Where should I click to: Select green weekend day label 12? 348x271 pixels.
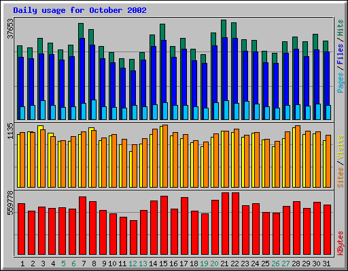(133, 264)
